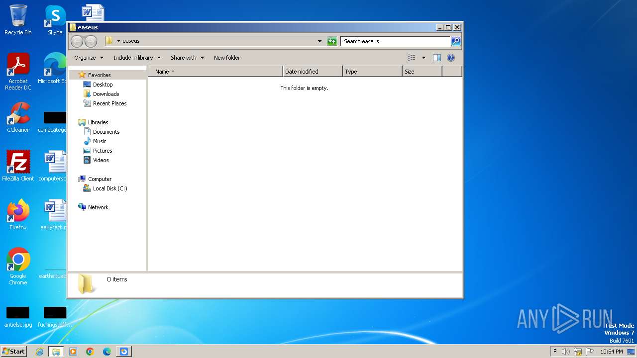Select Music library
The width and height of the screenshot is (637, 358).
tap(100, 141)
